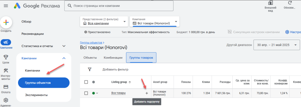
Task: Collapse the Кампании section chevron
Action: [x=64, y=58]
